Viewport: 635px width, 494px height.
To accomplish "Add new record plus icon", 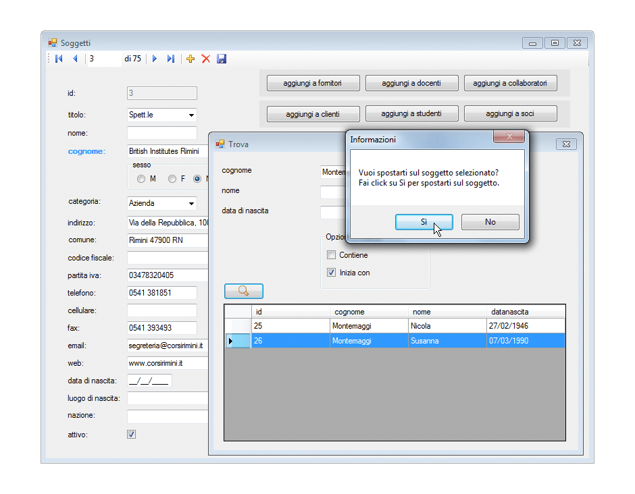I will click(x=190, y=59).
